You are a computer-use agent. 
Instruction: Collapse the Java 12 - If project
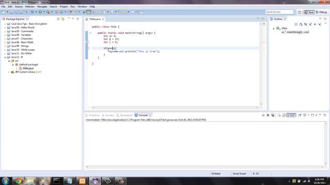[5, 57]
